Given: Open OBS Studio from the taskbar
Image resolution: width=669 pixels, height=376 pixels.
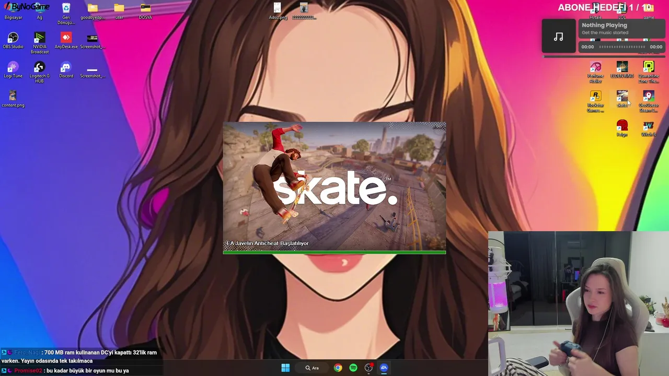Looking at the screenshot, I should (368, 368).
